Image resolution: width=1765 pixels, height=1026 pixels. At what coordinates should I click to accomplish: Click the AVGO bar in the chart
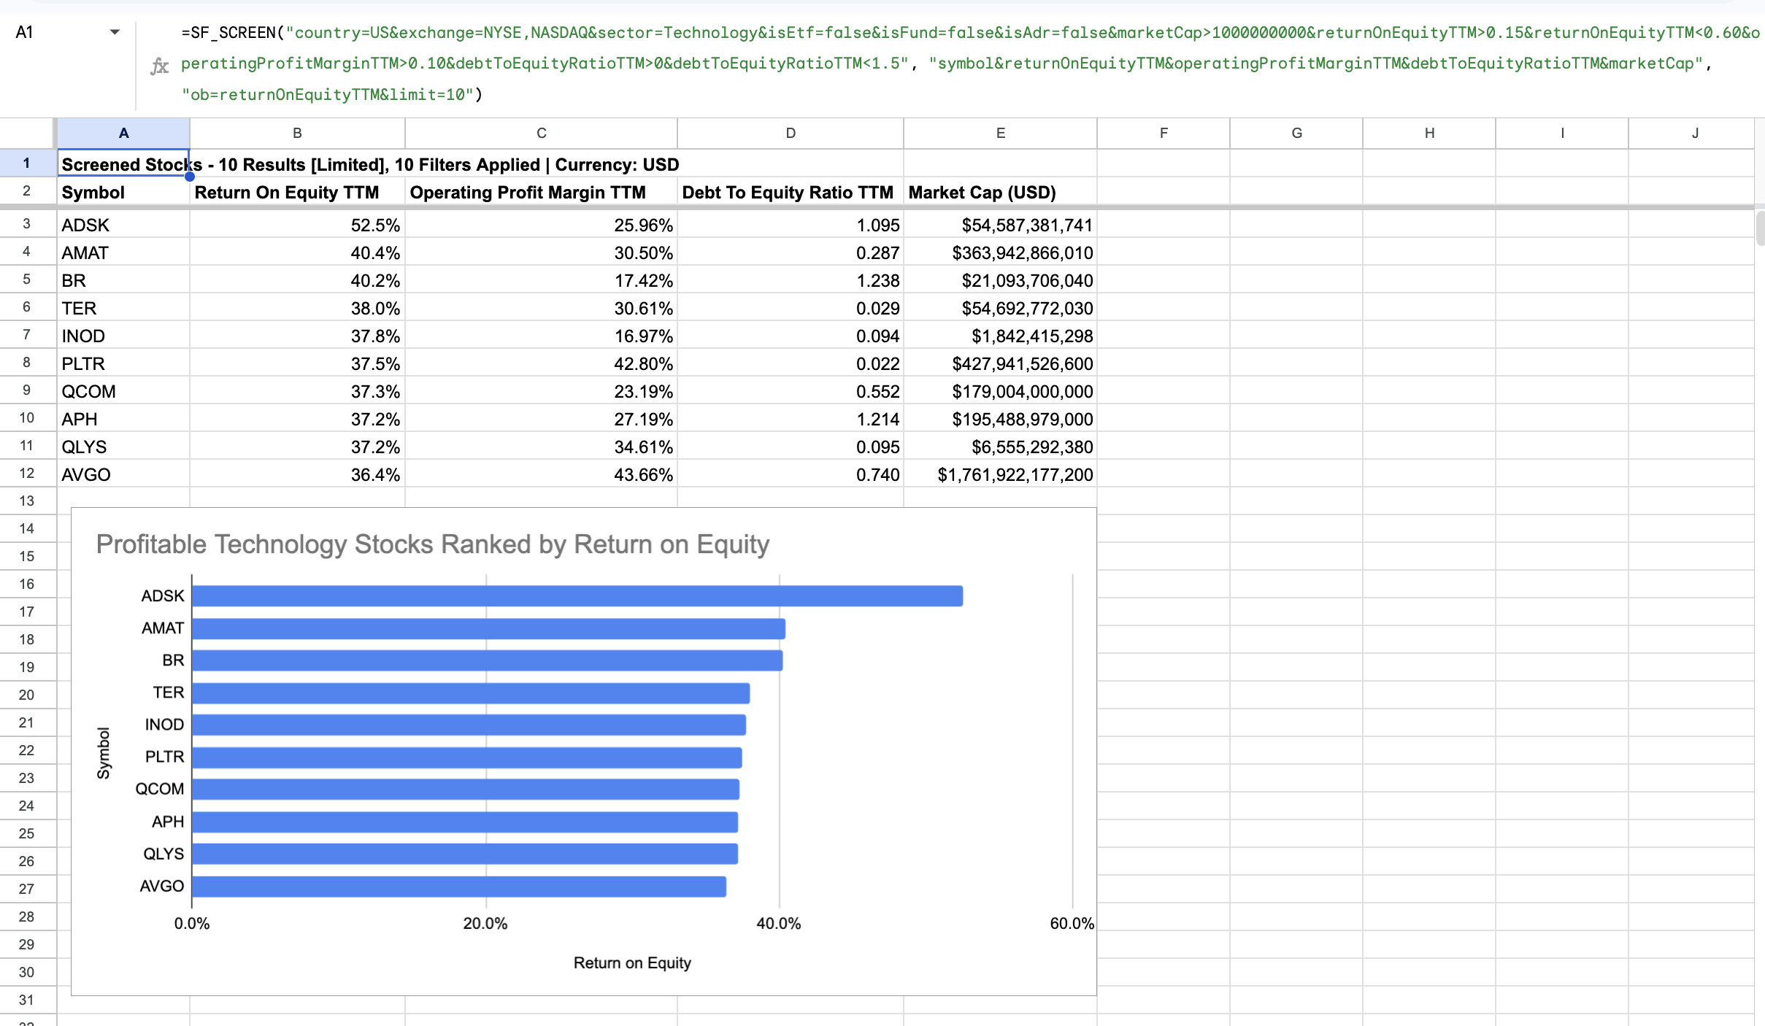click(459, 886)
